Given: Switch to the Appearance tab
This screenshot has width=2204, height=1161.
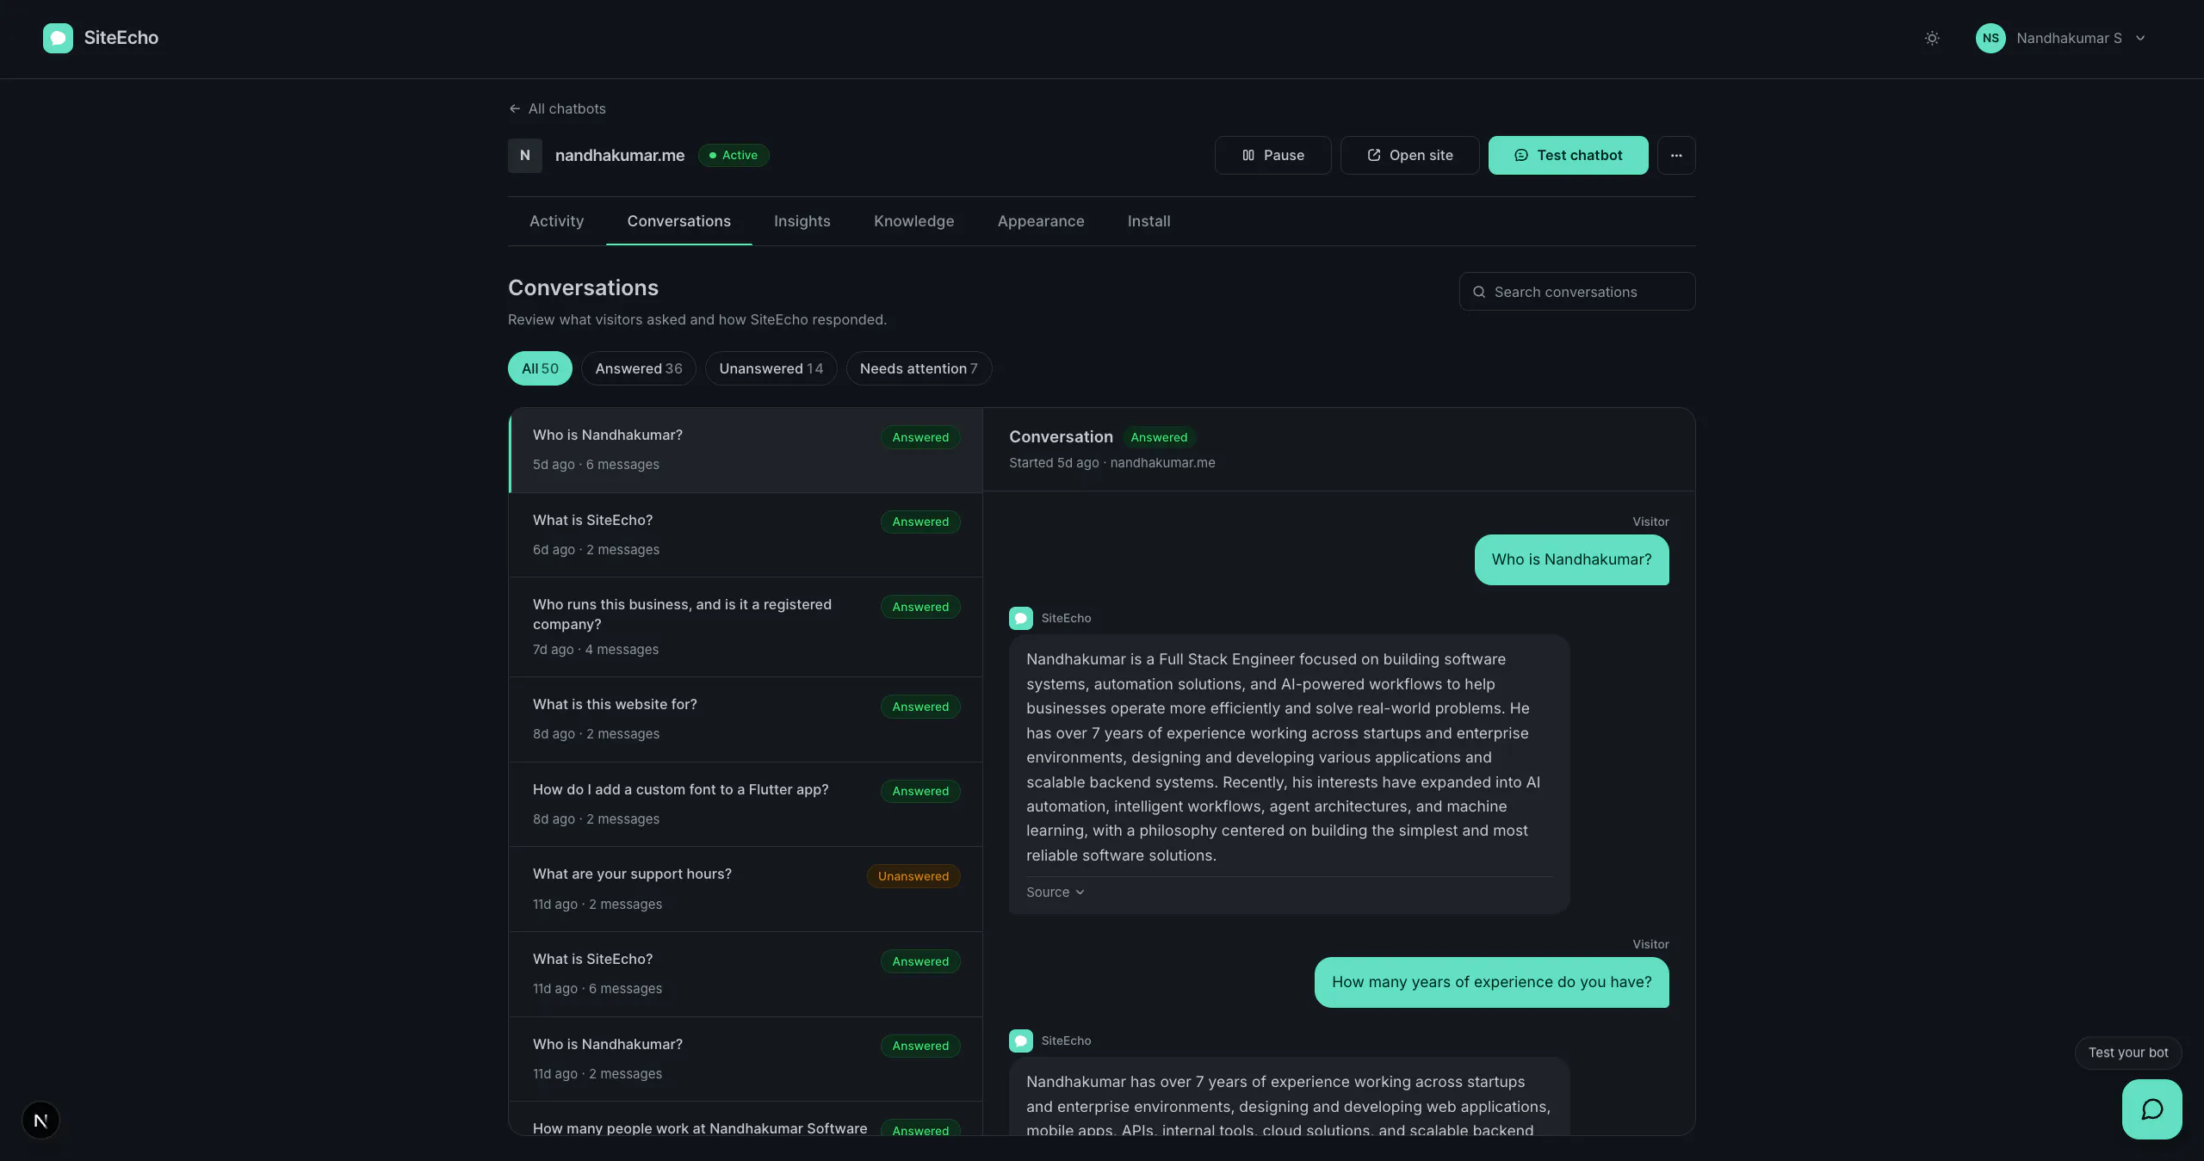Looking at the screenshot, I should tap(1041, 221).
